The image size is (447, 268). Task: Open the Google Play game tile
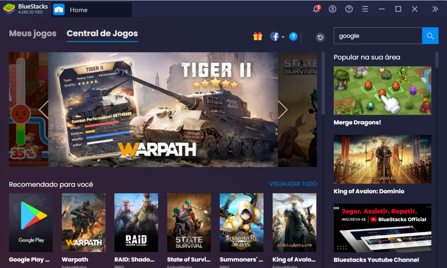(x=31, y=223)
